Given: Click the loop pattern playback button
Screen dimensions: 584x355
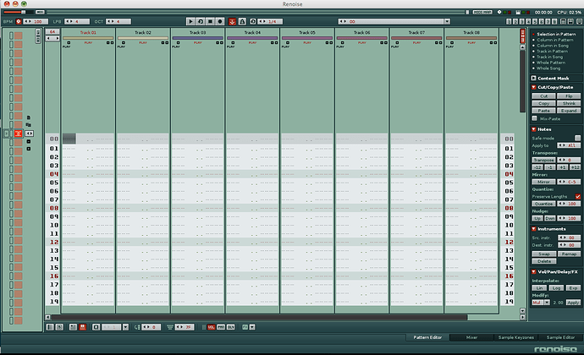Looking at the screenshot, I should pos(201,22).
